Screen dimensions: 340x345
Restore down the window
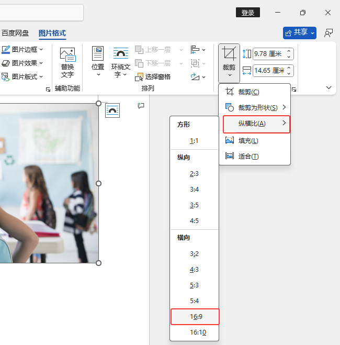pyautogui.click(x=303, y=13)
